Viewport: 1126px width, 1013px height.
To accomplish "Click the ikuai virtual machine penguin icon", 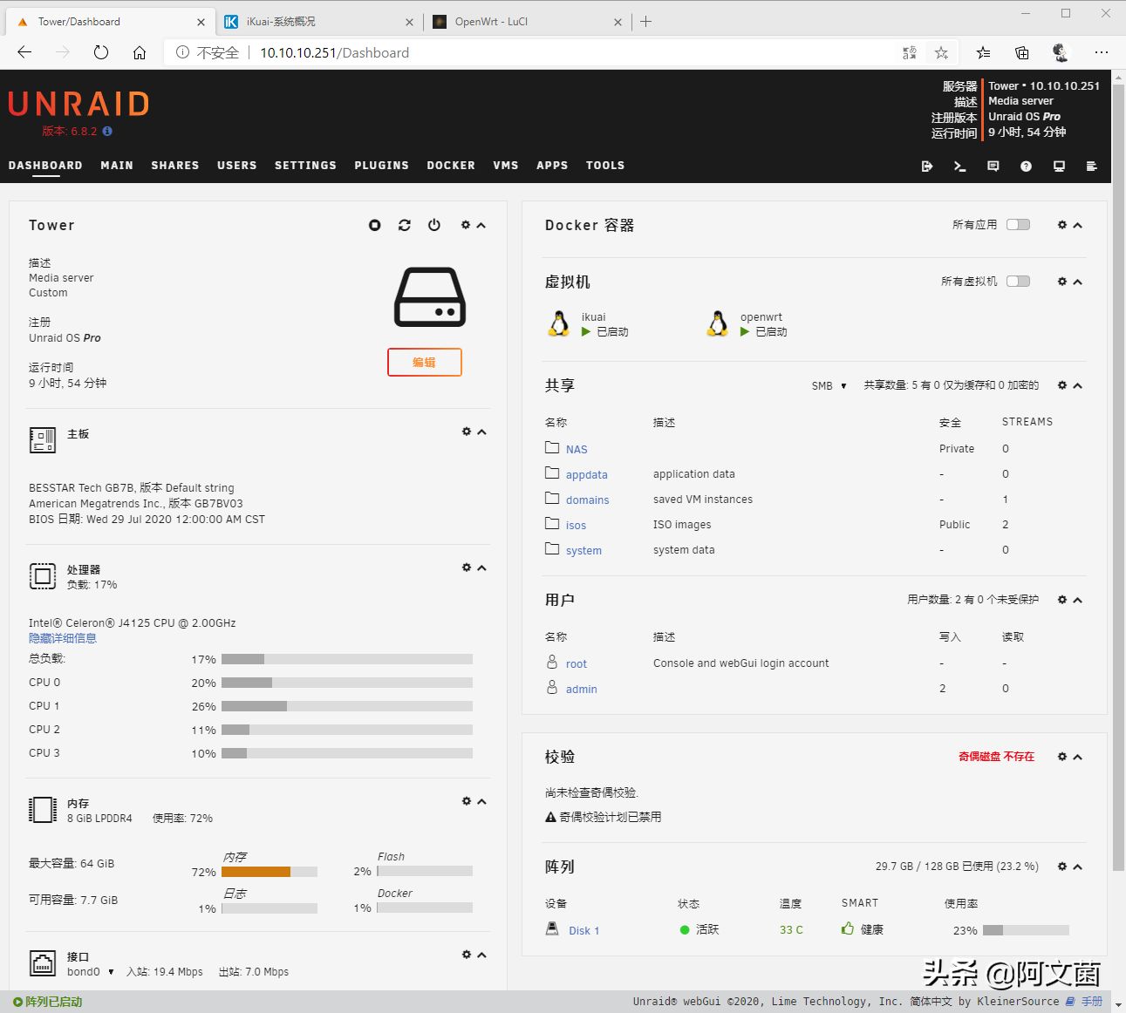I will [x=559, y=323].
